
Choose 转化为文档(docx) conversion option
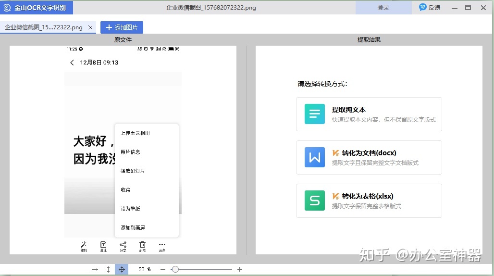pyautogui.click(x=369, y=157)
